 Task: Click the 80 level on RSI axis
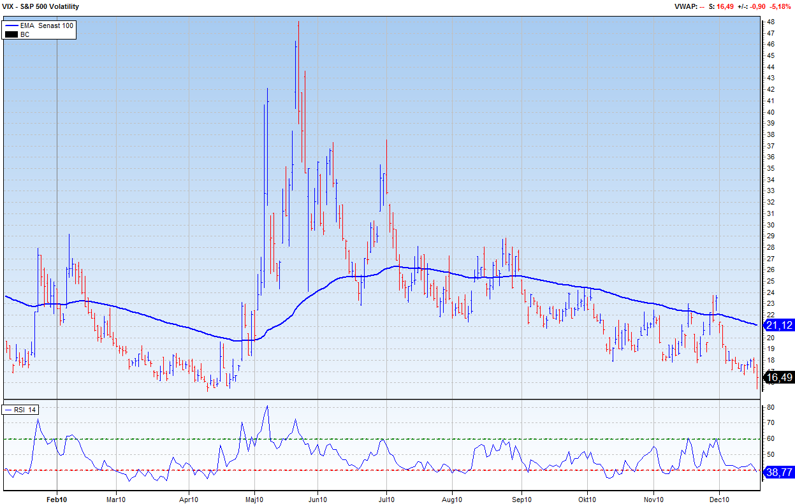tap(771, 407)
